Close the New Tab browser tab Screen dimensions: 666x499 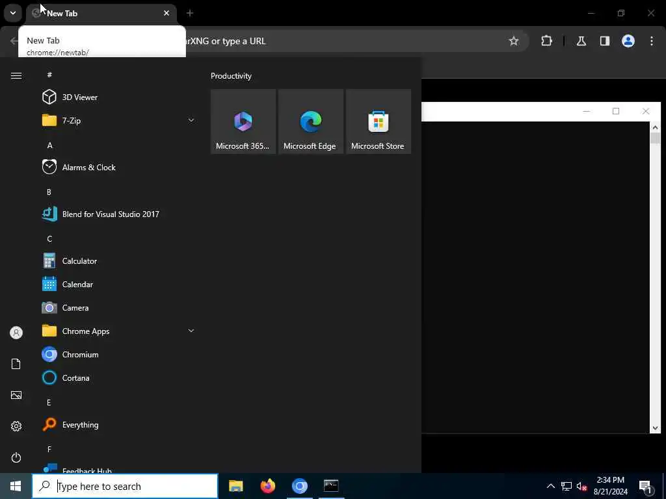(166, 13)
